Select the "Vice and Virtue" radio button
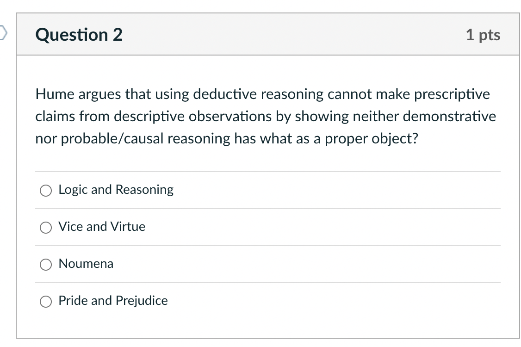 (45, 227)
